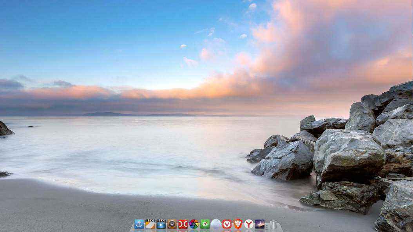This screenshot has height=232, width=413.
Task: Launch the red app with two white arcs
Action: (x=183, y=224)
